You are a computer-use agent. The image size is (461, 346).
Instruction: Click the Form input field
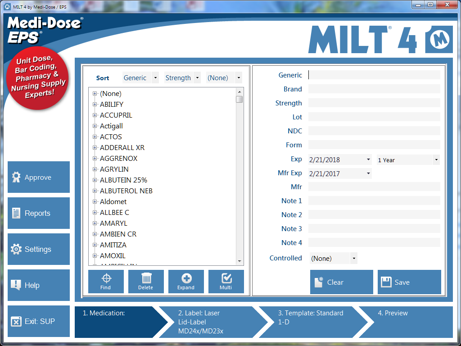point(374,145)
